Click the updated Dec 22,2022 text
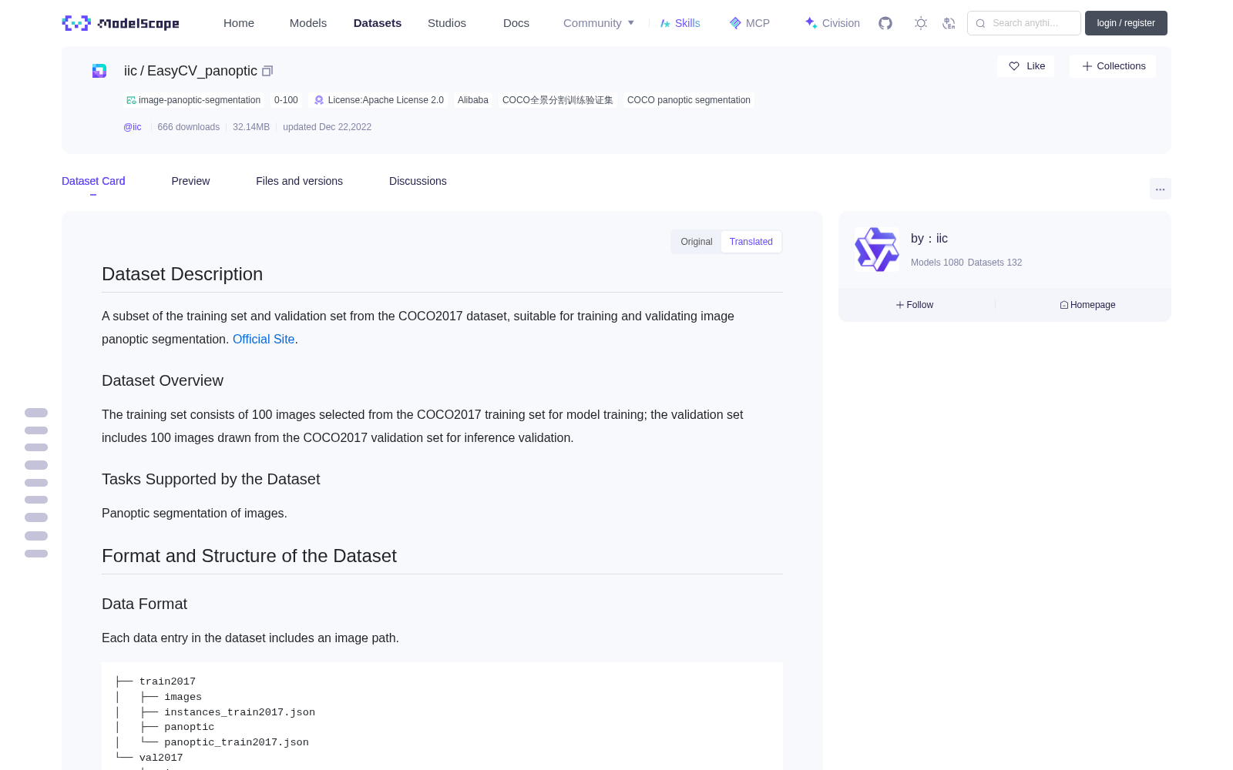Viewport: 1233px width, 770px height. point(327,127)
